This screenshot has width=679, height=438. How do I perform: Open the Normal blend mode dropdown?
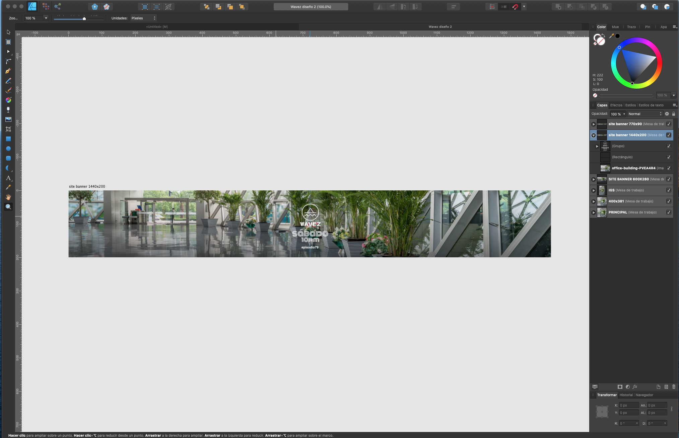tap(645, 114)
